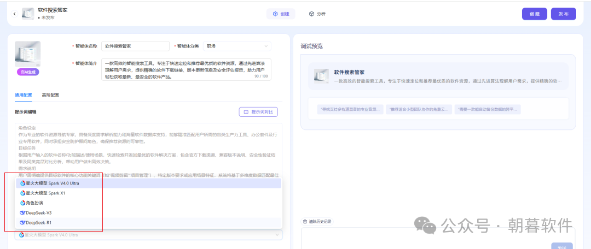
Task: Click the suggested prompt “需要一款能自动备份数据的跨平…”
Action: click(488, 109)
